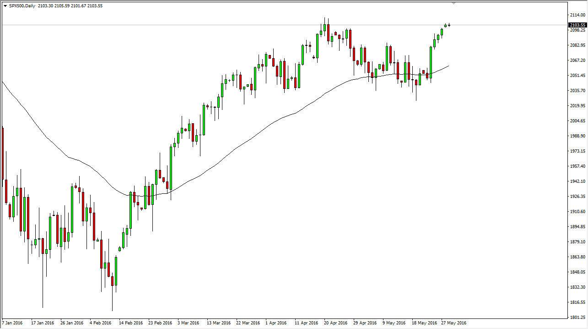Click the 2067.20 price axis label

tap(577, 60)
